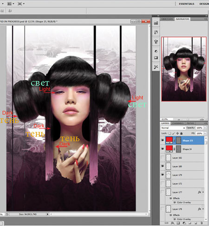Show the Layer 177 layer

[x=163, y=192]
